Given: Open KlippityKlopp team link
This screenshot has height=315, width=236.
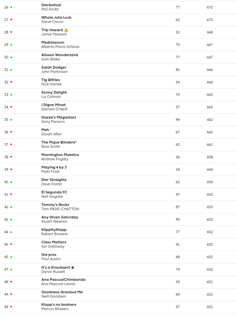Looking at the screenshot, I should tap(54, 230).
